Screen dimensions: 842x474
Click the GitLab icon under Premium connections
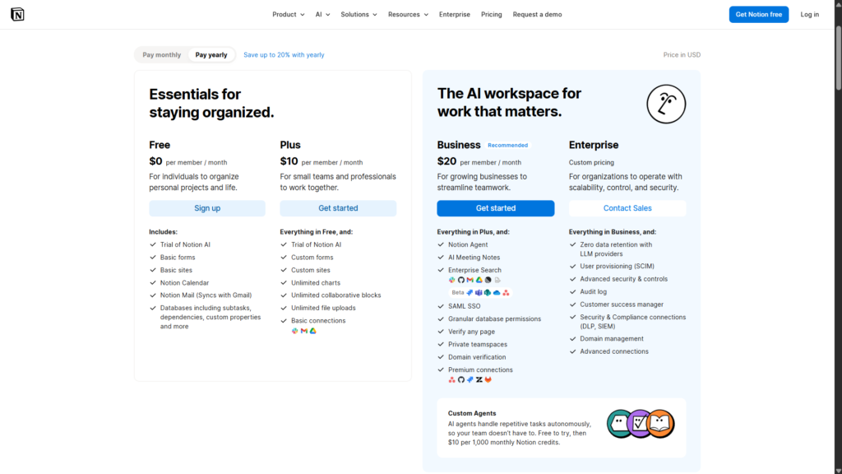point(488,380)
